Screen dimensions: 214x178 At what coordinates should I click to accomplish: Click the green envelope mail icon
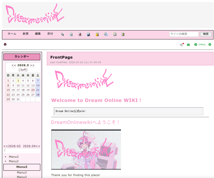coord(188,44)
